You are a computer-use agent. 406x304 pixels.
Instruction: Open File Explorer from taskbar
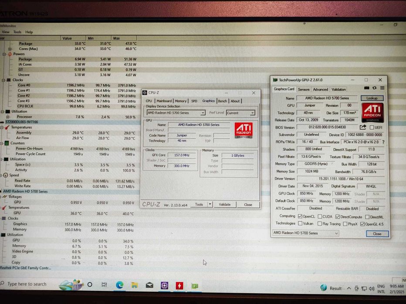click(x=134, y=285)
